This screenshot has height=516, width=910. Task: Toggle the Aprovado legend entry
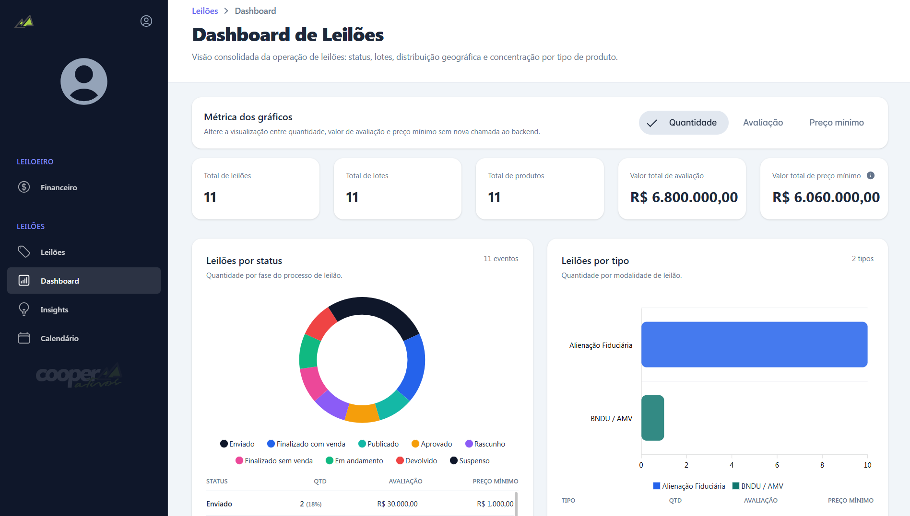(x=432, y=444)
